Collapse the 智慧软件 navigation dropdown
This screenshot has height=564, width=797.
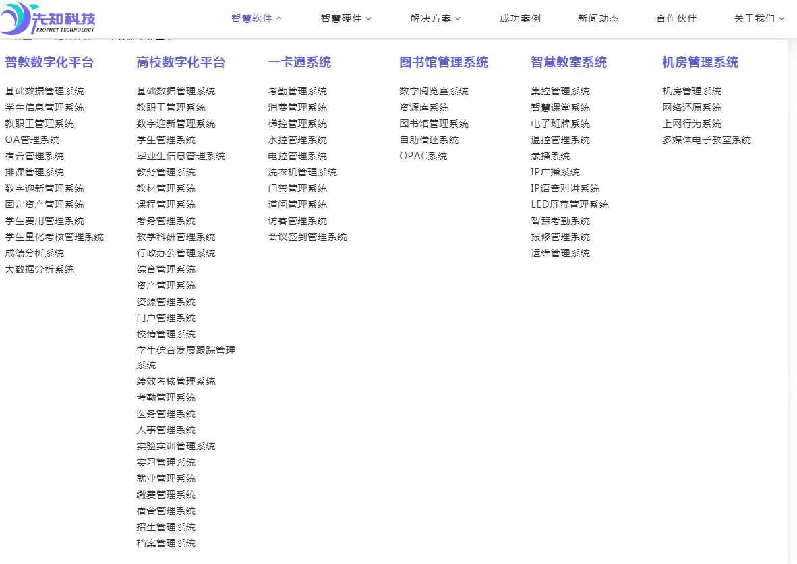click(x=256, y=18)
